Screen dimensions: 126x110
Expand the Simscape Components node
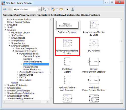pyautogui.click(x=13, y=48)
